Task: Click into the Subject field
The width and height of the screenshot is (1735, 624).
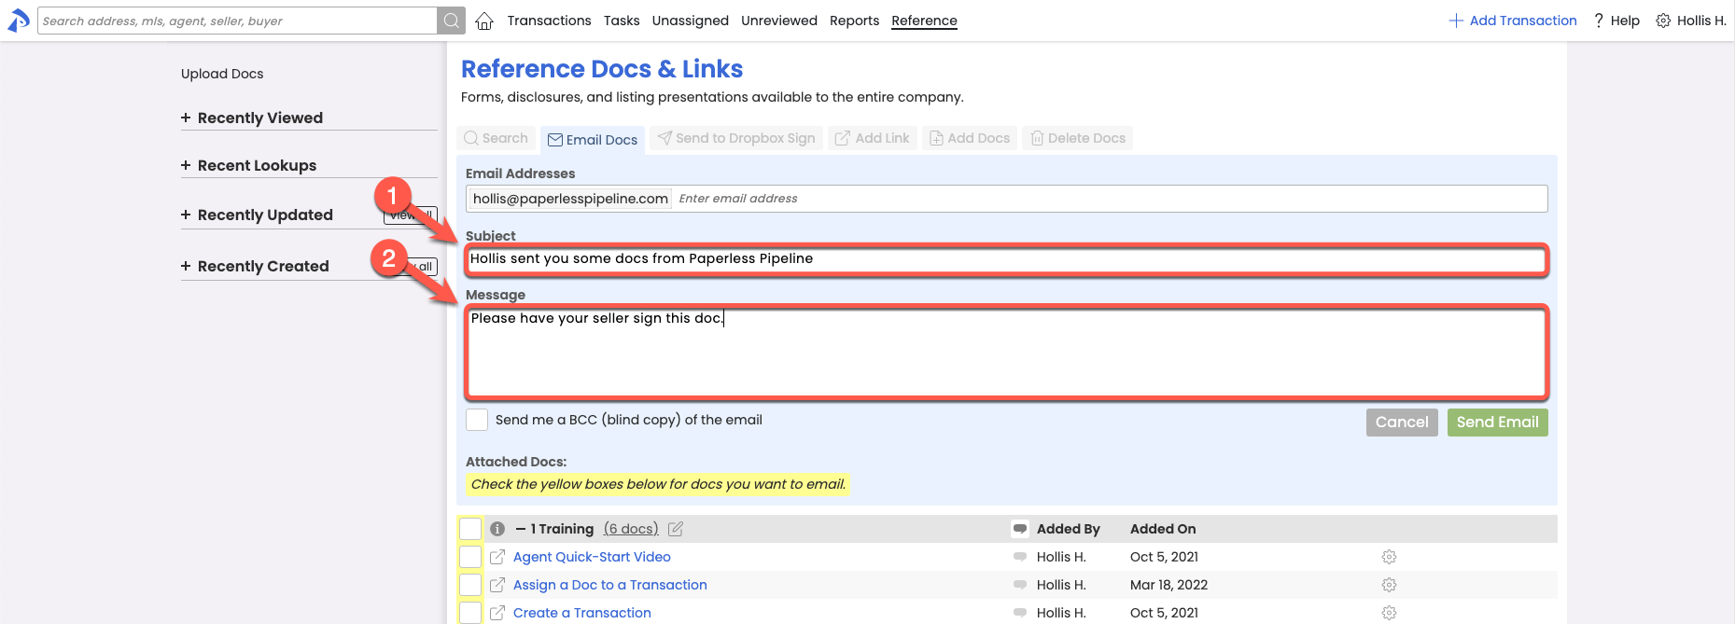Action: pos(1006,259)
